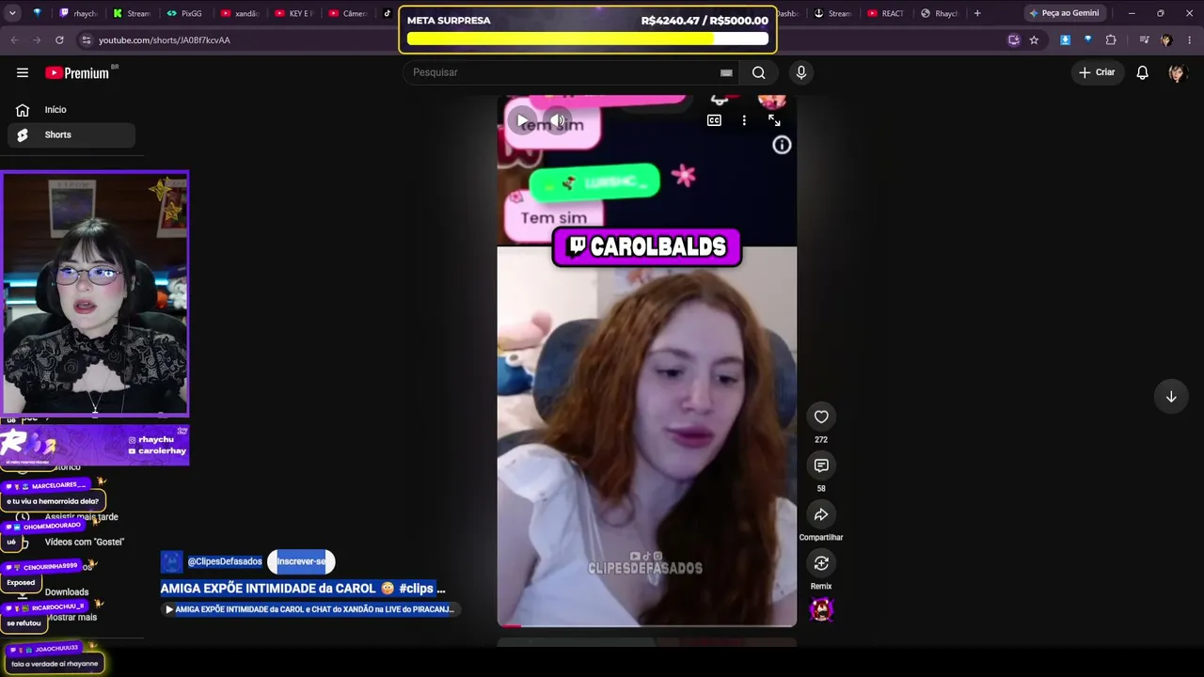Open the YouTube guide hamburger menu

click(23, 72)
